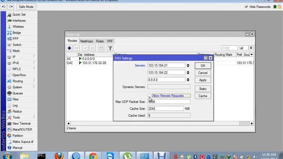Open column selector dropdown arrow
Image resolution: width=283 pixels, height=159 pixels.
pyautogui.click(x=252, y=55)
